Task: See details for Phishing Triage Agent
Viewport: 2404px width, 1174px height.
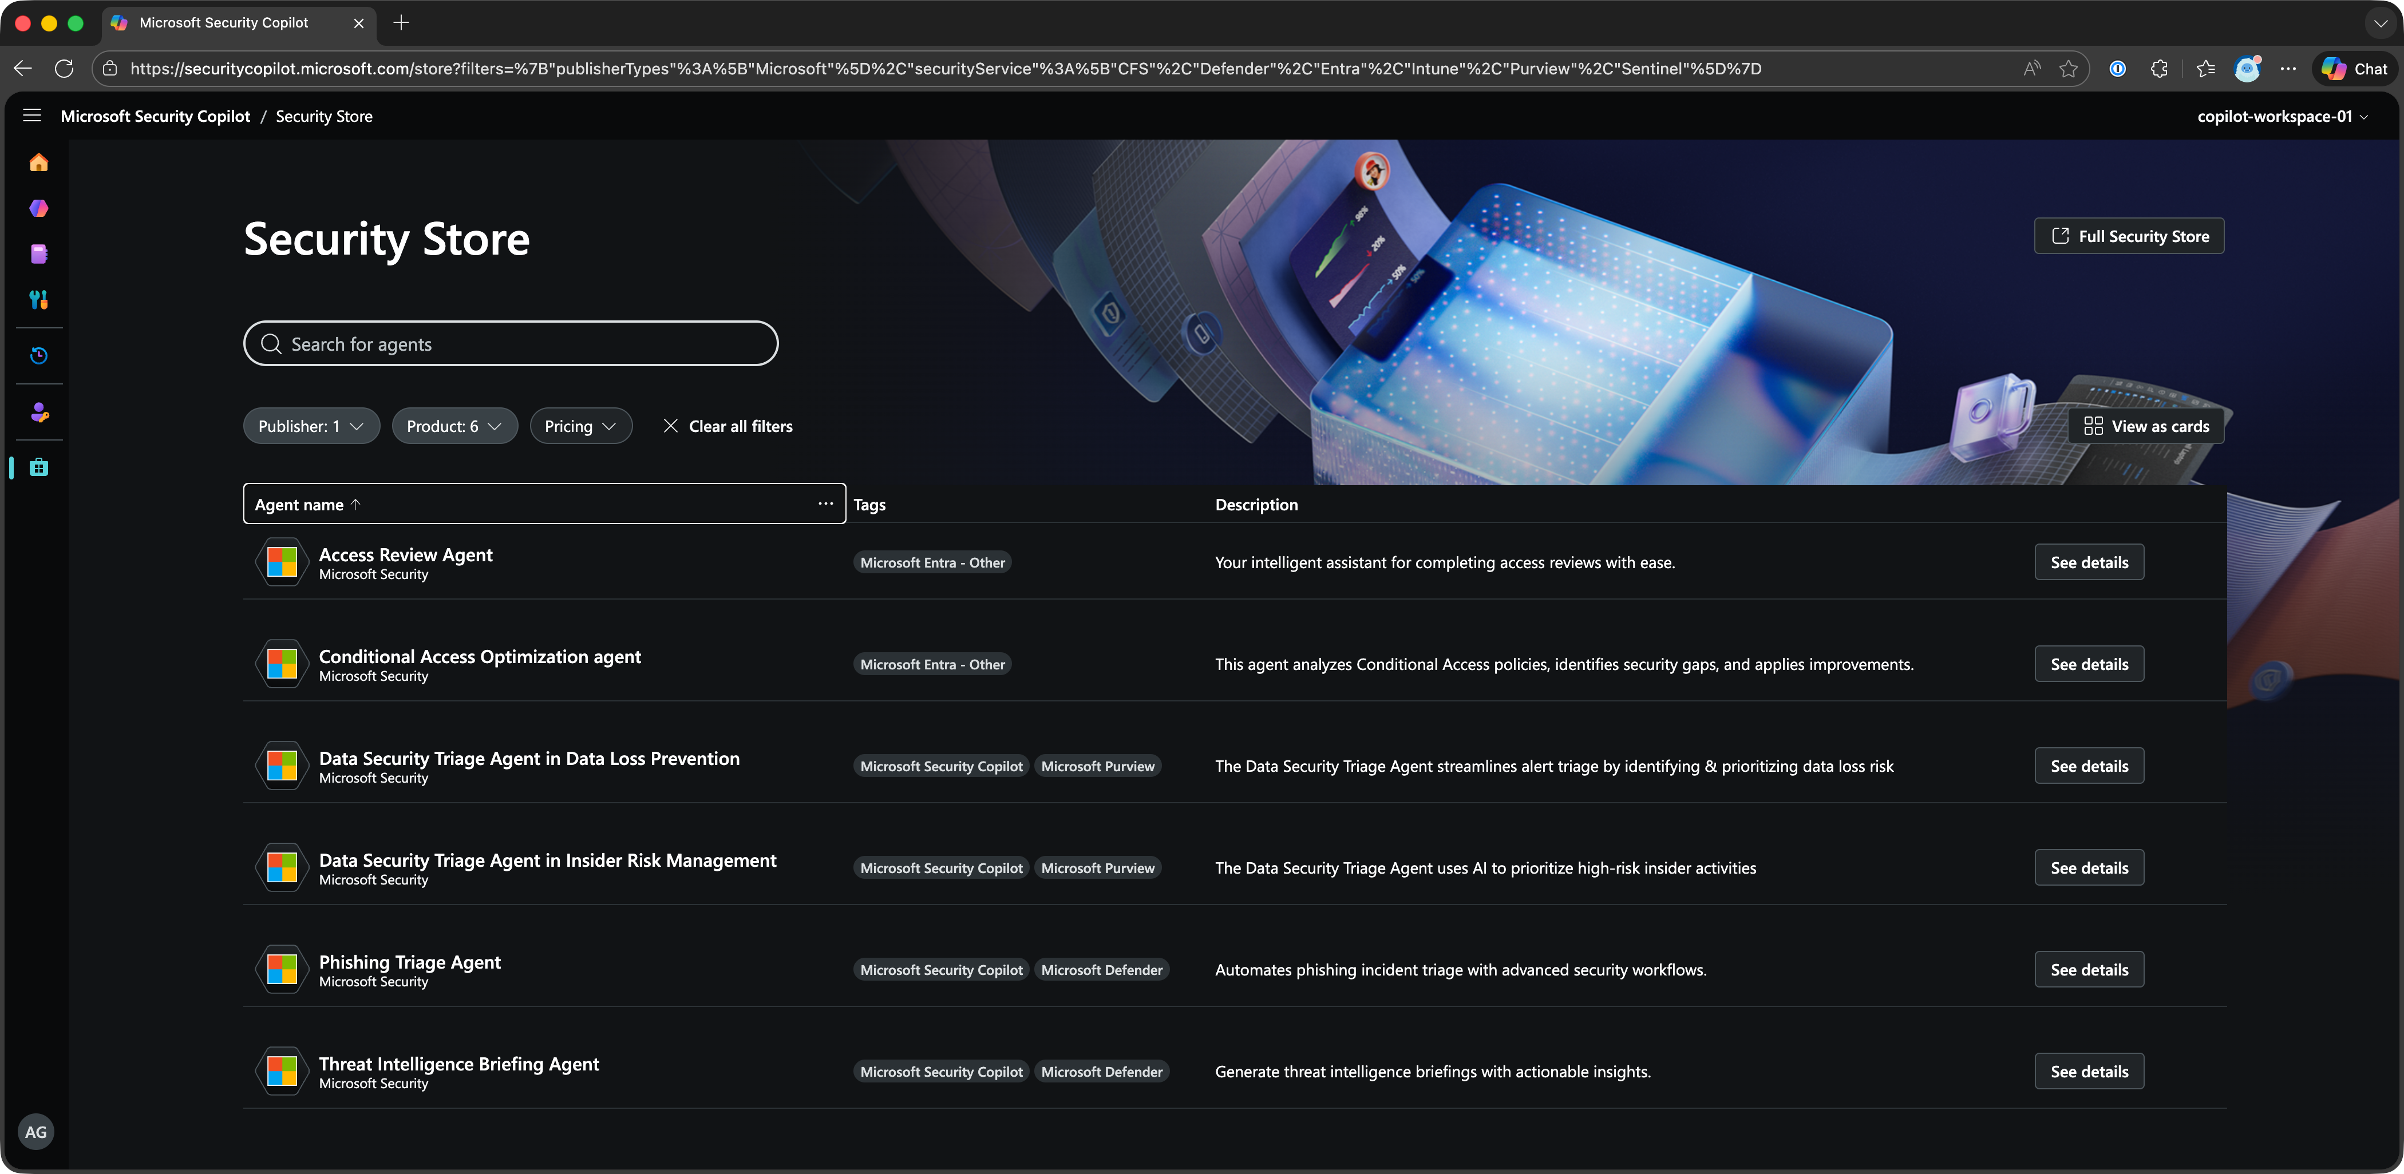Action: click(2089, 970)
